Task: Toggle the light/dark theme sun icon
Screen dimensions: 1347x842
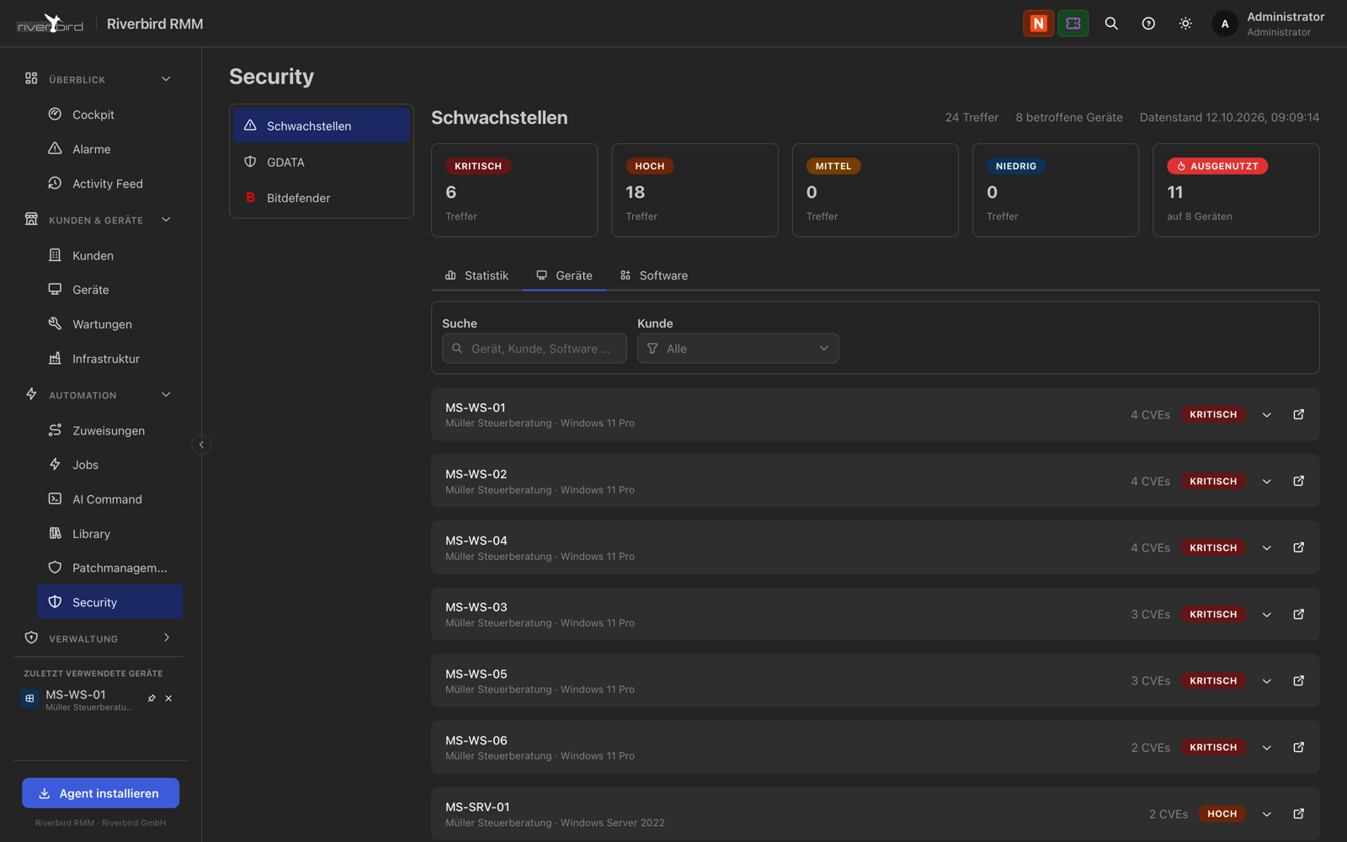Action: click(1185, 24)
